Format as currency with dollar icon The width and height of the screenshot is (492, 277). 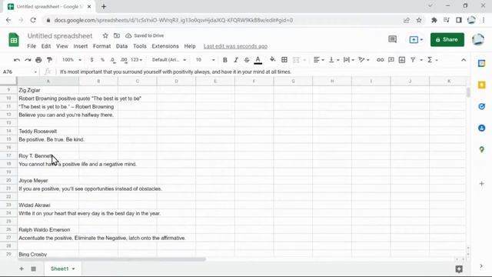[x=91, y=60]
